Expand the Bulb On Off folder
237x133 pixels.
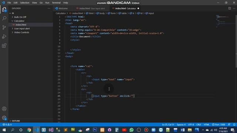pyautogui.click(x=20, y=17)
